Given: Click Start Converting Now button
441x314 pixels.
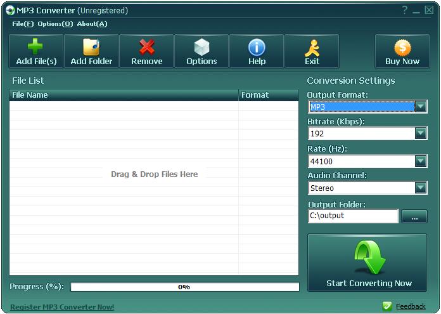Looking at the screenshot, I should click(367, 263).
